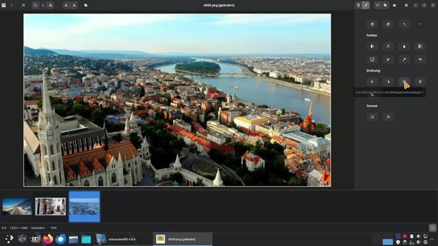Click the 1920 × 1080 dimensions text

(x=18, y=228)
